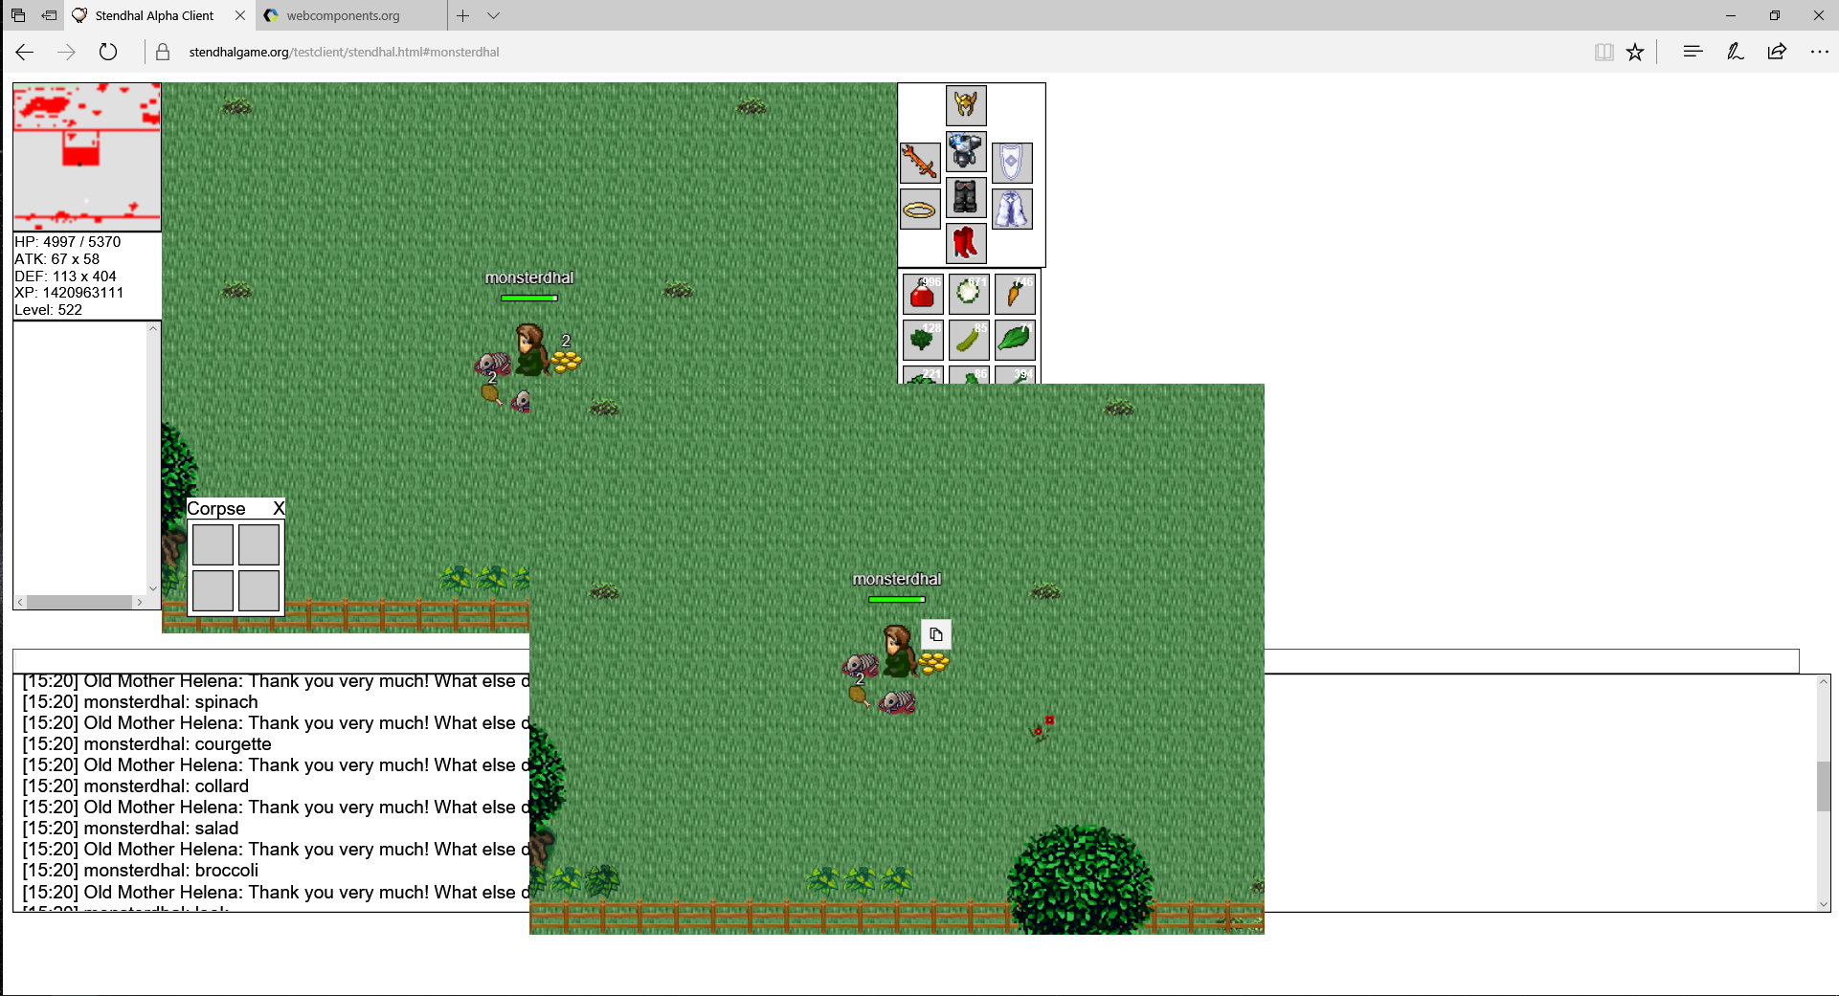Click the chat line "monsterdhal: spinach"
The width and height of the screenshot is (1839, 996).
(140, 702)
